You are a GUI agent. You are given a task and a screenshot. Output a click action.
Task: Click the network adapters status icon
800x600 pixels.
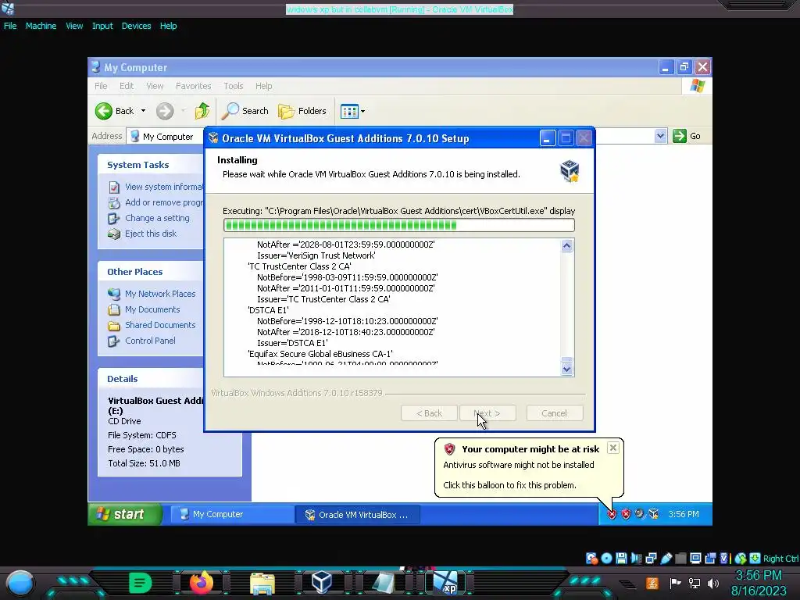pos(651,558)
